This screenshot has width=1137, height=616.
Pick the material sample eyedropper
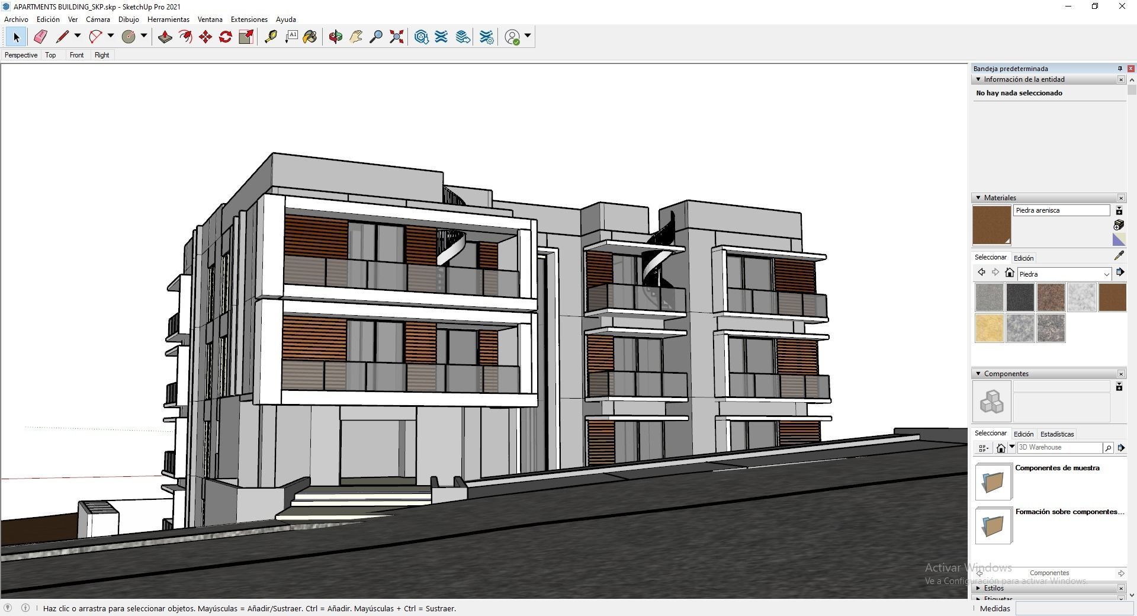pyautogui.click(x=1119, y=256)
